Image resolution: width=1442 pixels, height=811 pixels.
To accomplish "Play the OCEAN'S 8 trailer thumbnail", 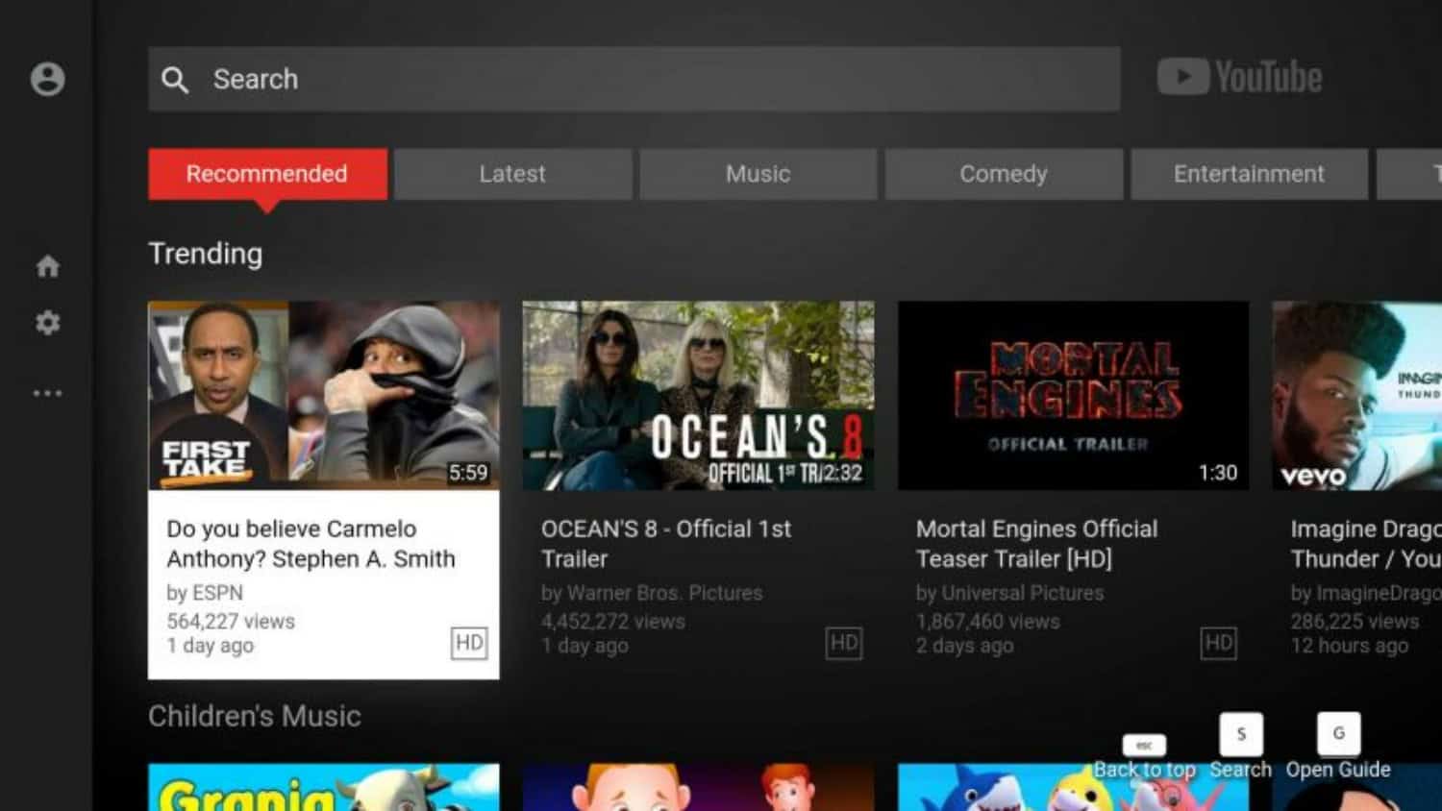I will click(698, 395).
